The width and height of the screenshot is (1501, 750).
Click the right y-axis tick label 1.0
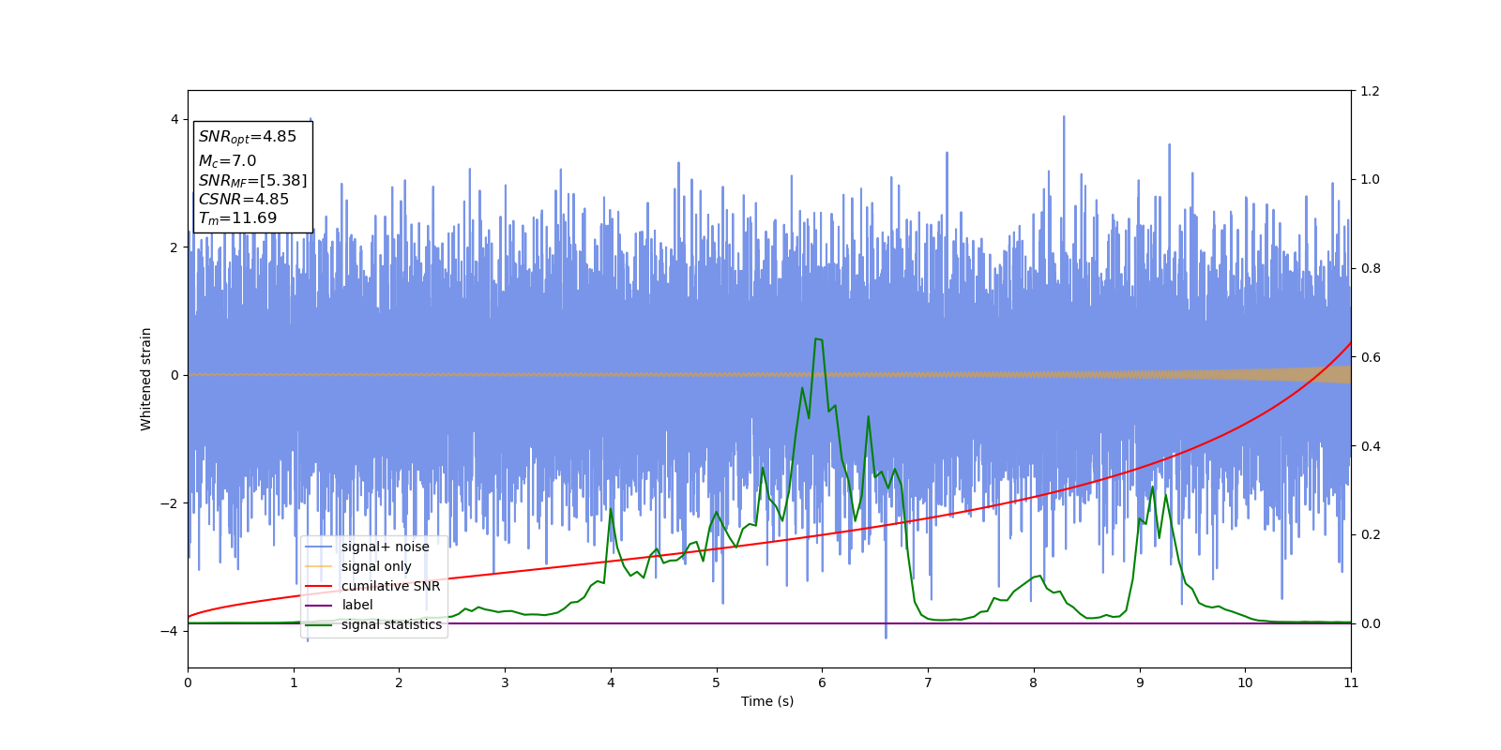click(x=1370, y=179)
